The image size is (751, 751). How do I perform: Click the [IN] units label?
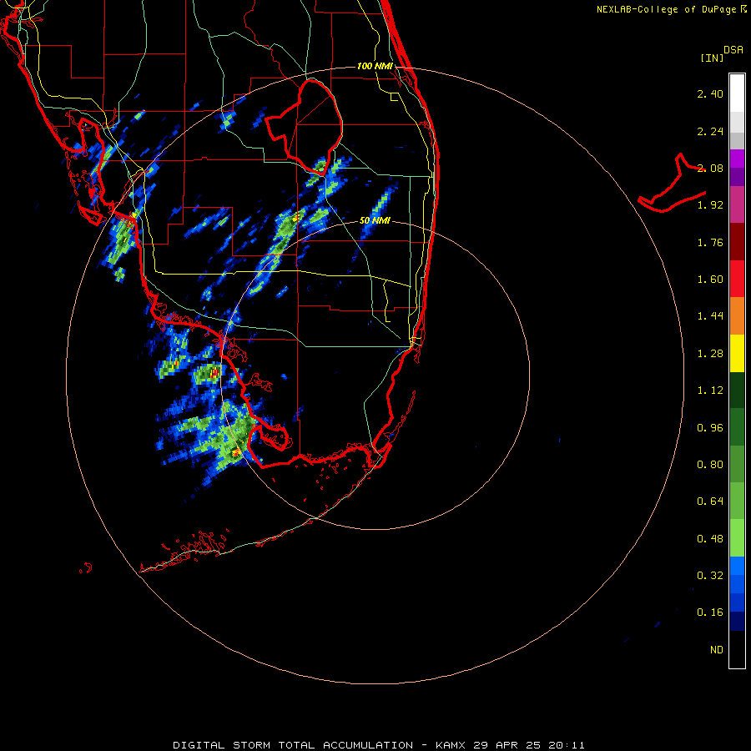(712, 58)
